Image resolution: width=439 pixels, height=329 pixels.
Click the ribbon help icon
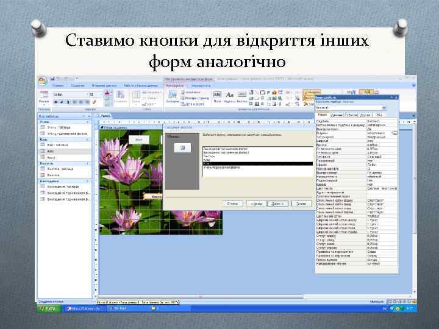tap(414, 85)
